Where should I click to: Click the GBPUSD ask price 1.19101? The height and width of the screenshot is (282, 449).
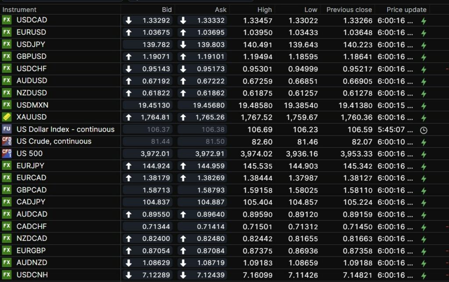coord(210,57)
